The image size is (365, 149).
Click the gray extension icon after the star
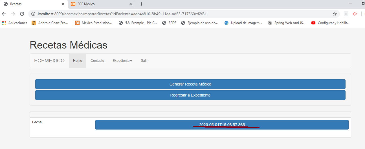tap(346, 14)
